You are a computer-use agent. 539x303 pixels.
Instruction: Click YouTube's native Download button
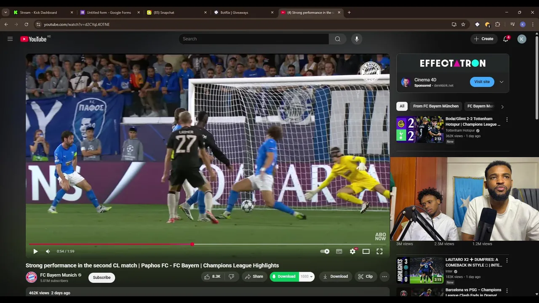click(x=335, y=276)
